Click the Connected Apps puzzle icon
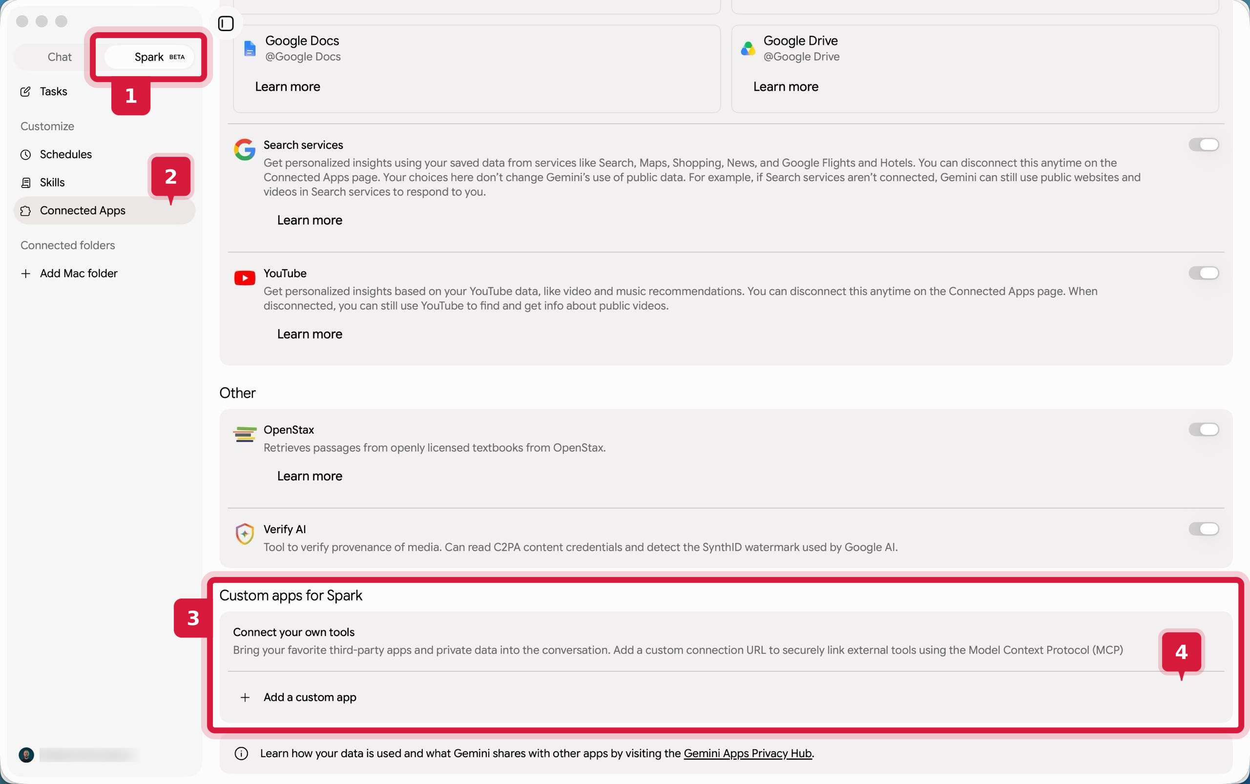Screen dimensions: 1250x784 (x=25, y=210)
